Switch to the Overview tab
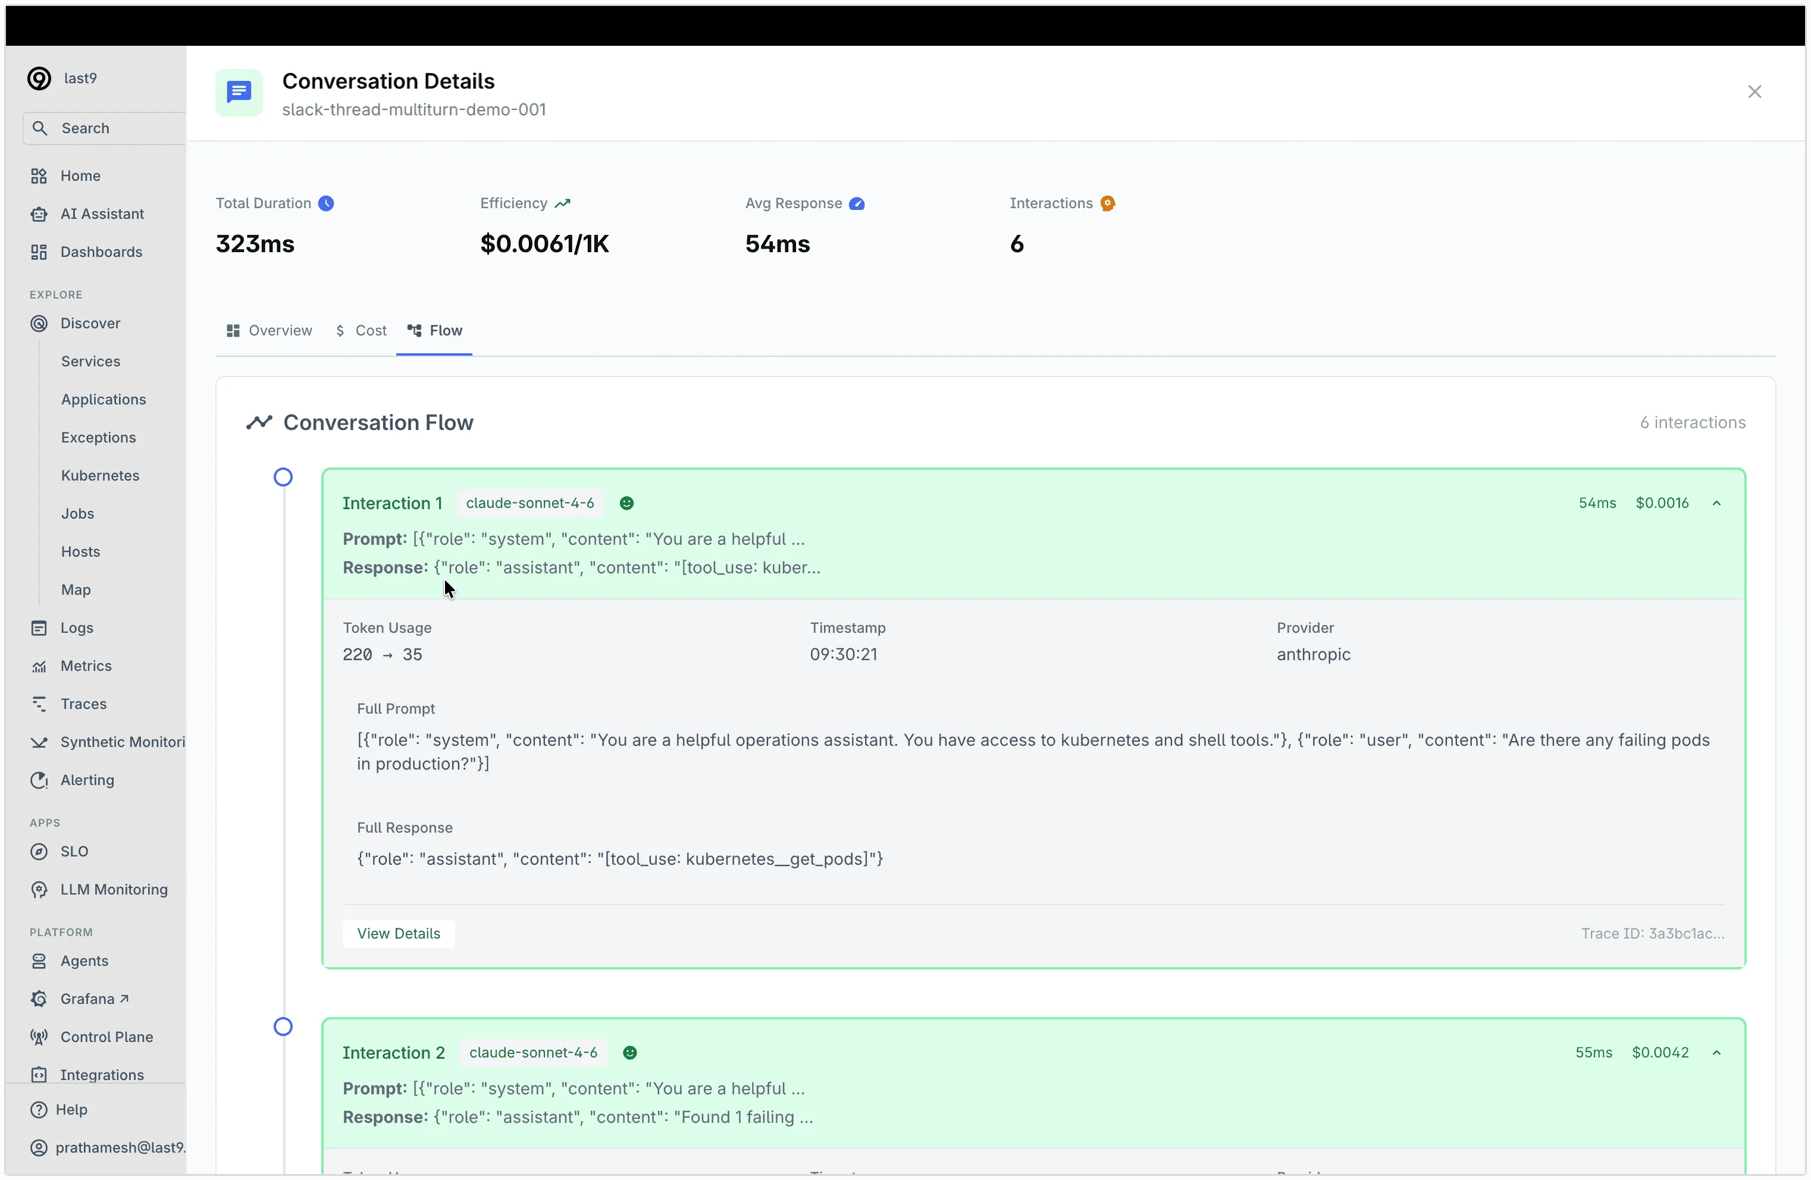 coord(270,330)
